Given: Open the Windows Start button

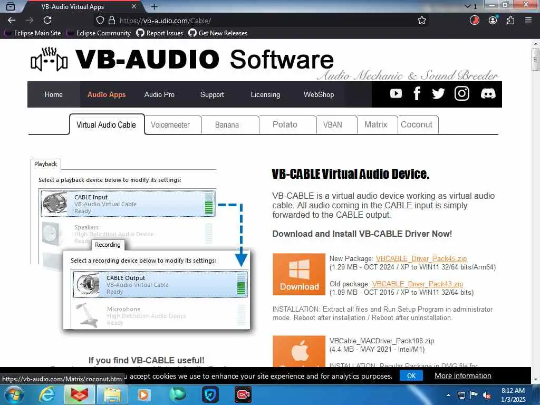Looking at the screenshot, I should point(14,395).
